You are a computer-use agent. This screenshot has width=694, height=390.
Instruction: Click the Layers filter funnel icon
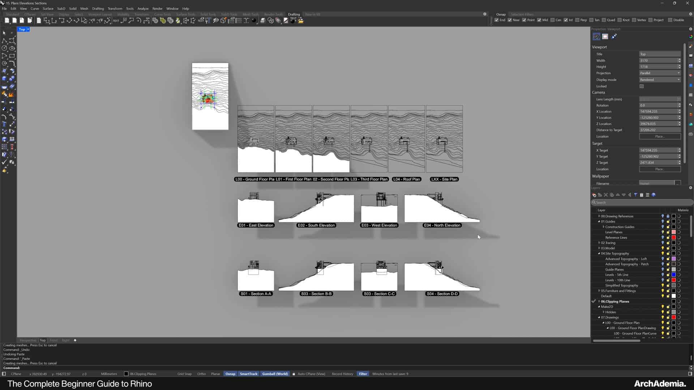click(x=635, y=195)
